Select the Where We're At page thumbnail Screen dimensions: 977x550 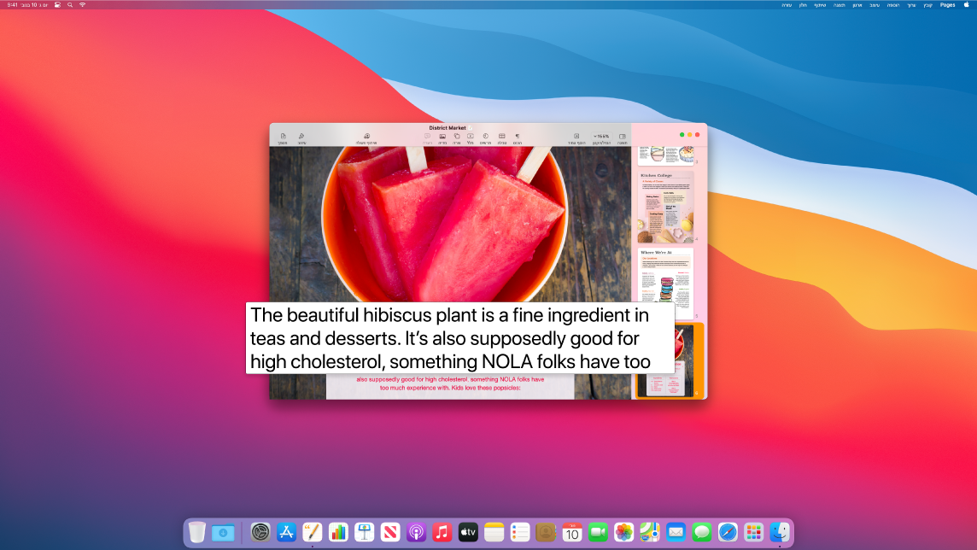tap(665, 283)
